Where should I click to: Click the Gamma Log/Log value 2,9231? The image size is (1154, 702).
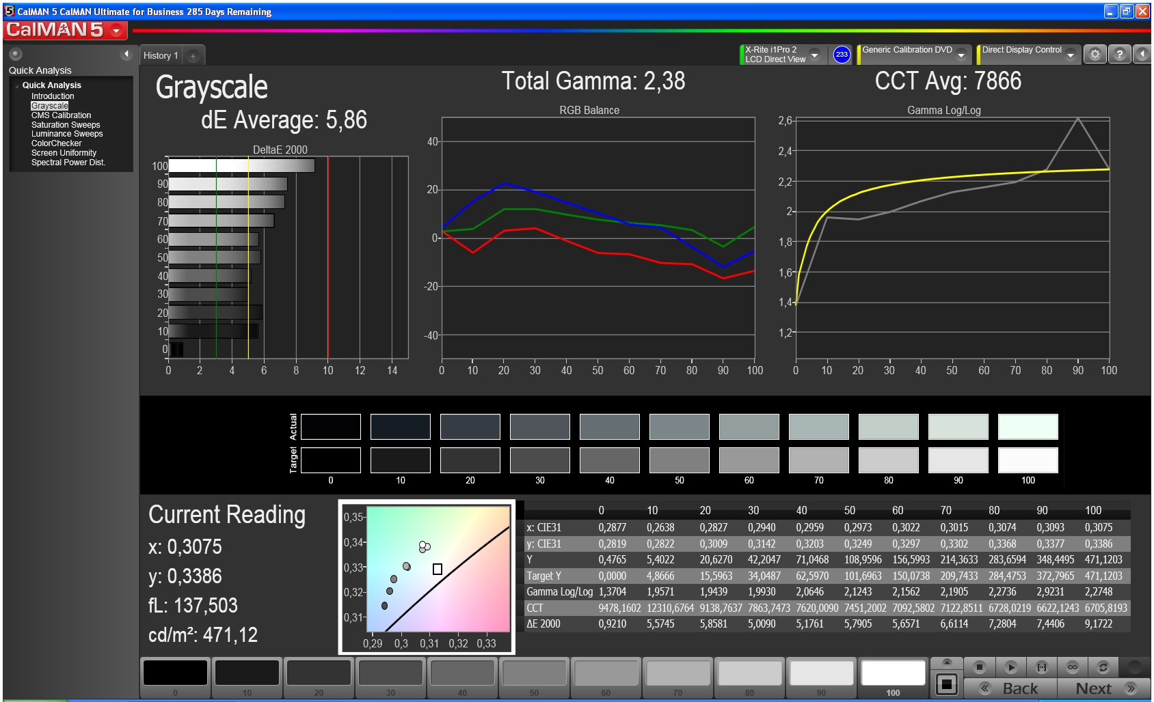pyautogui.click(x=1050, y=592)
